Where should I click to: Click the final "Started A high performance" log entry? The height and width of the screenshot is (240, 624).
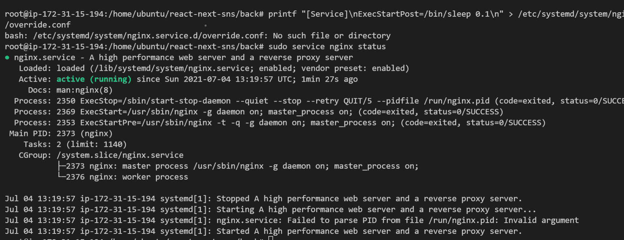[369, 231]
